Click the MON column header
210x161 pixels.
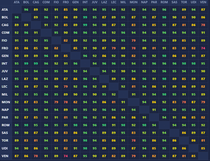click(x=134, y=2)
